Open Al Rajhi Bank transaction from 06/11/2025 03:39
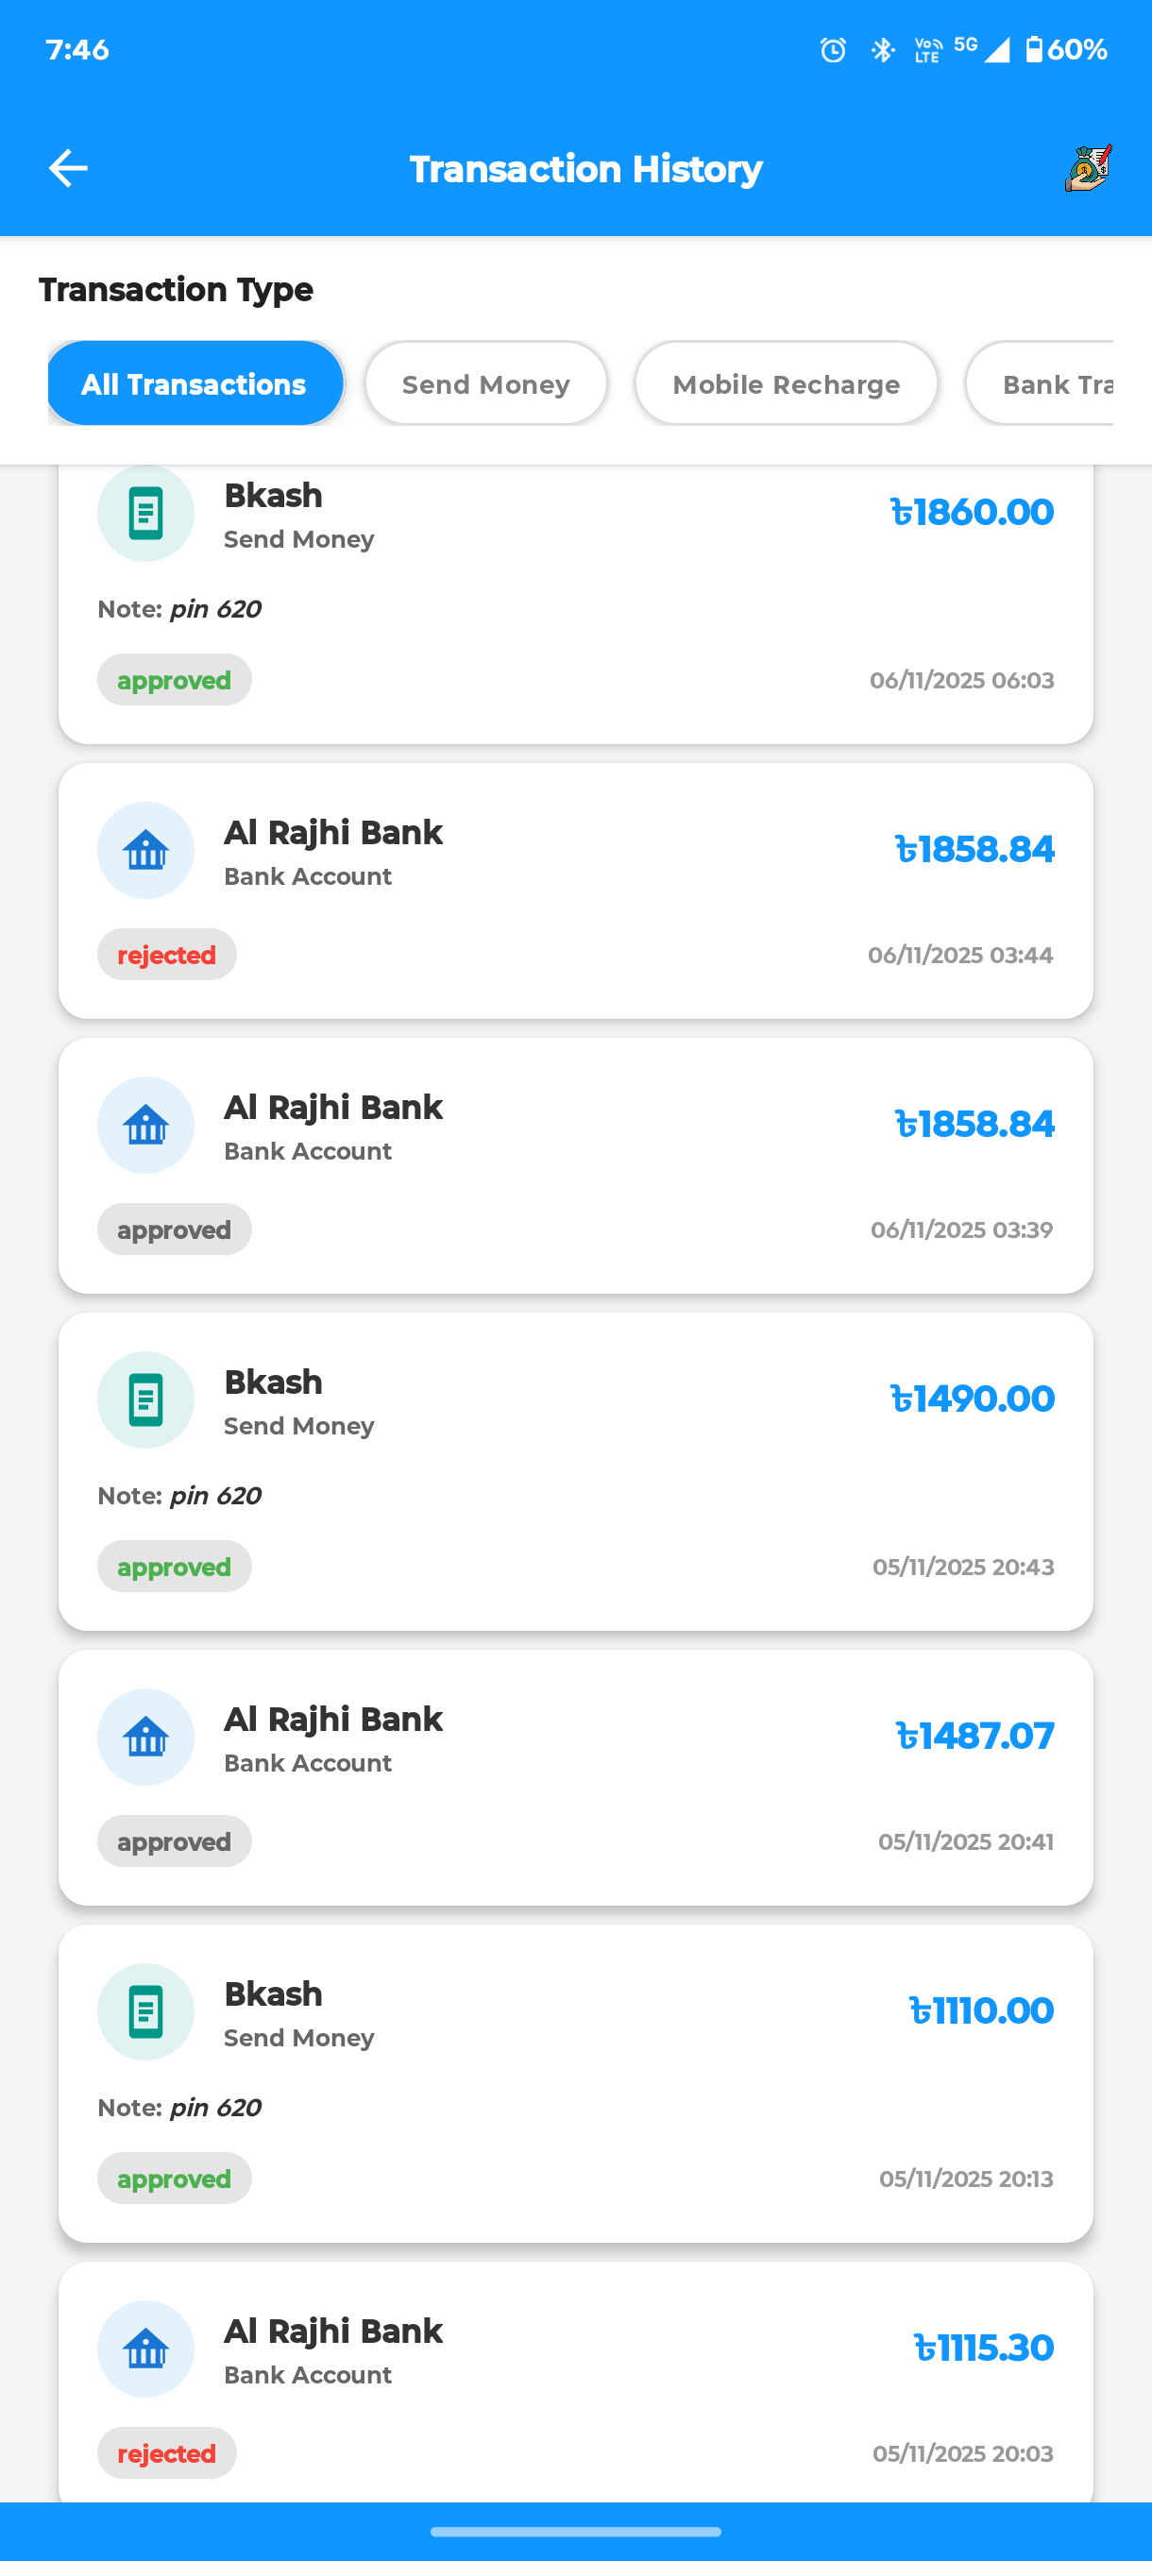Screen dimensions: 1152x2561 coord(575,1165)
